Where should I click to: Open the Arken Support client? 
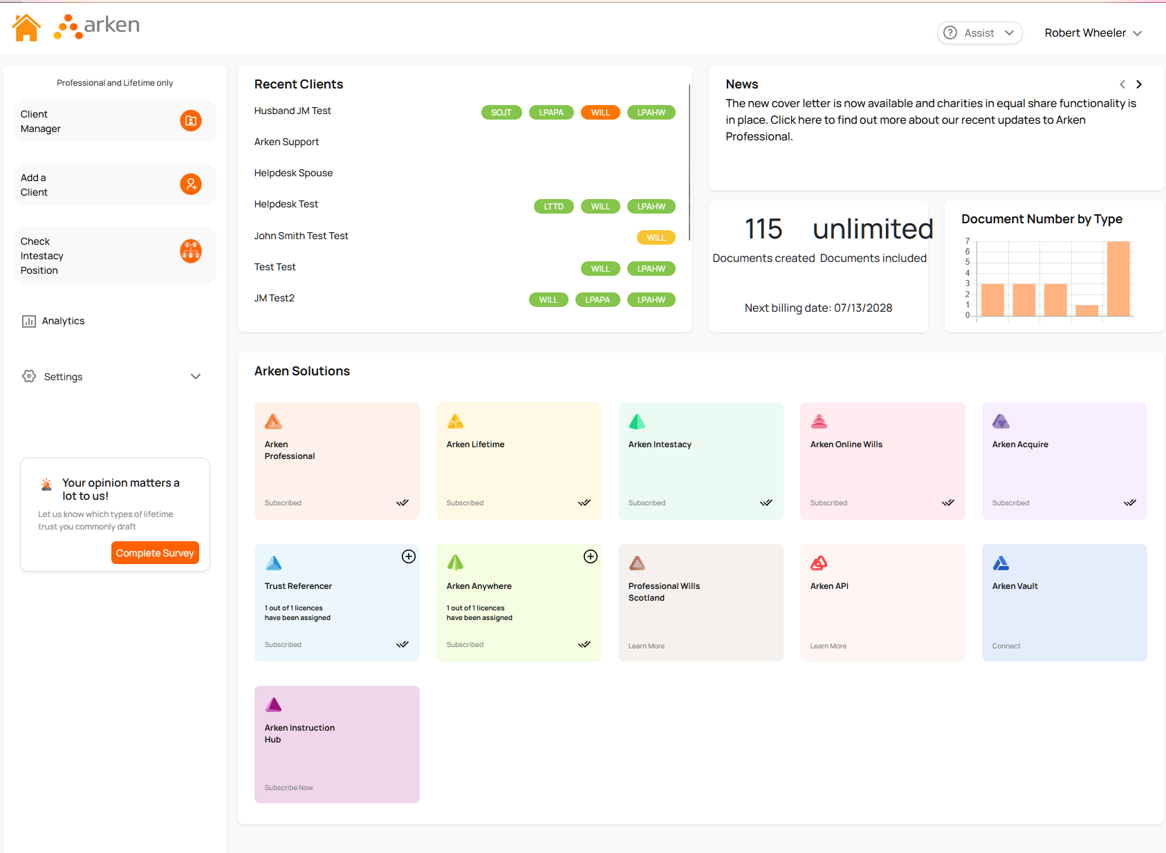tap(286, 142)
